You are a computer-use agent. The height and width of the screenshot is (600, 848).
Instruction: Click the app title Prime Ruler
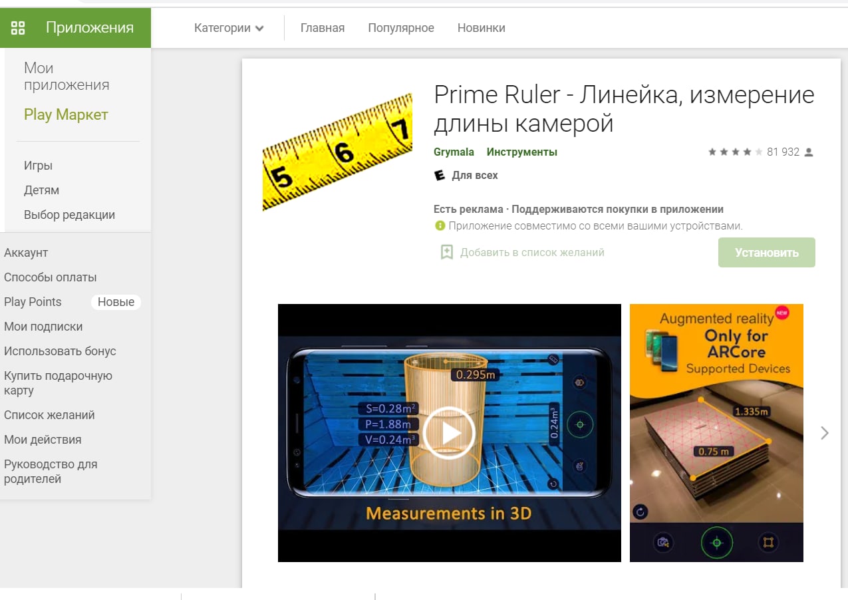point(624,109)
